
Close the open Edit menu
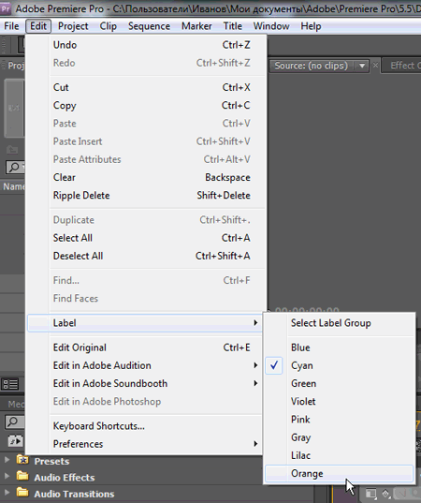(x=38, y=26)
